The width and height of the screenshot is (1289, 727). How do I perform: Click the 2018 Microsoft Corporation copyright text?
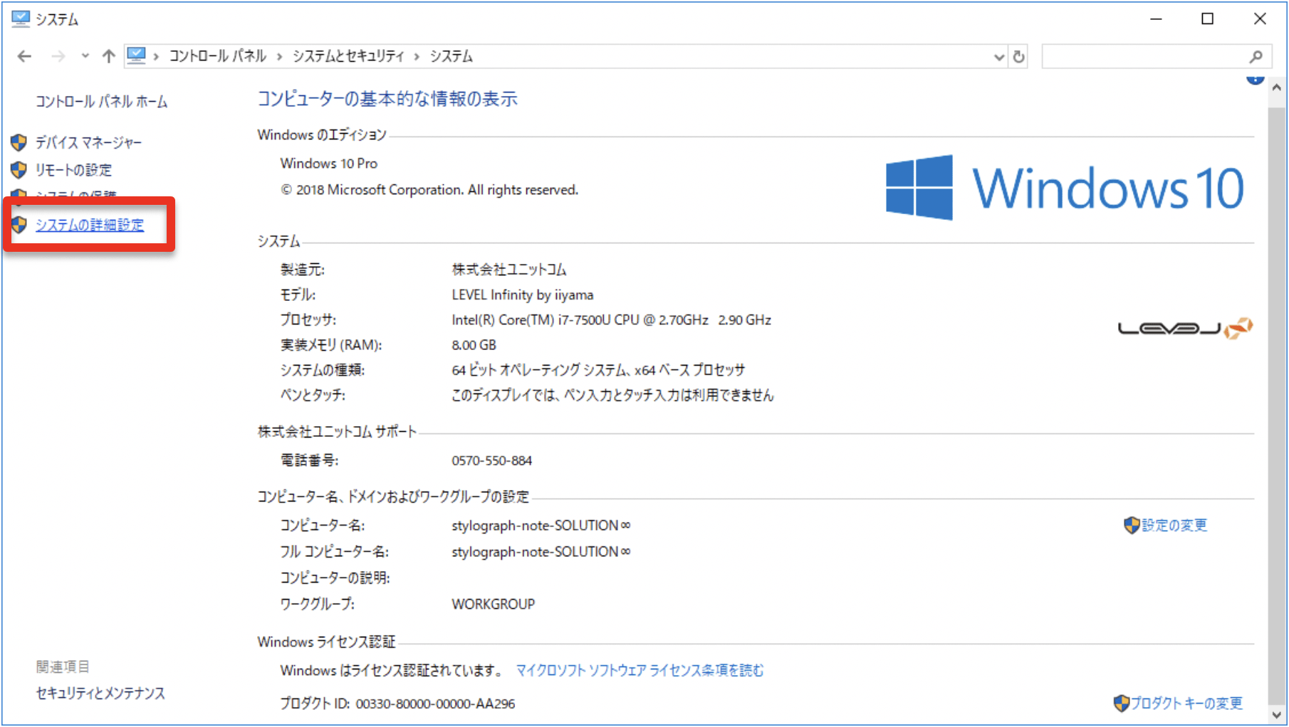[429, 190]
